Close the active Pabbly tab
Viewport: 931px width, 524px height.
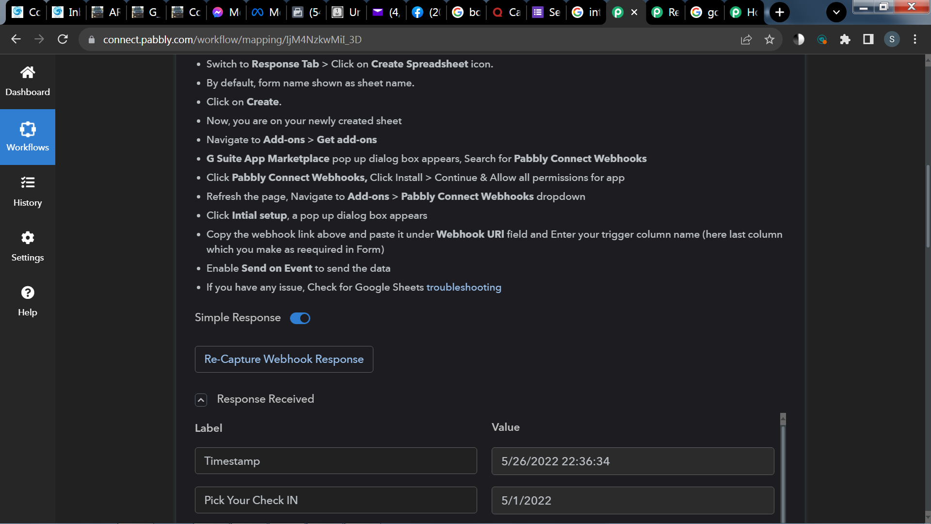pyautogui.click(x=634, y=12)
